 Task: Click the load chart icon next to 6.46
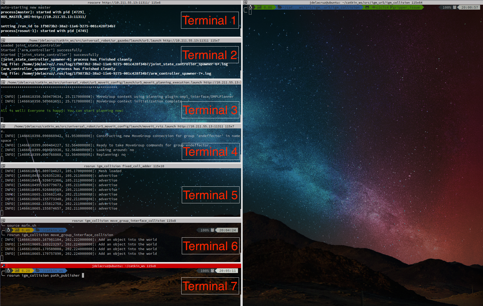coord(17,230)
